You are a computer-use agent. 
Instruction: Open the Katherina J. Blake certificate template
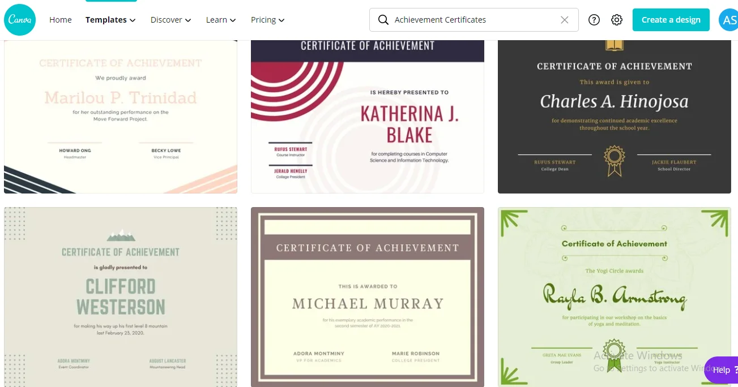pyautogui.click(x=368, y=117)
